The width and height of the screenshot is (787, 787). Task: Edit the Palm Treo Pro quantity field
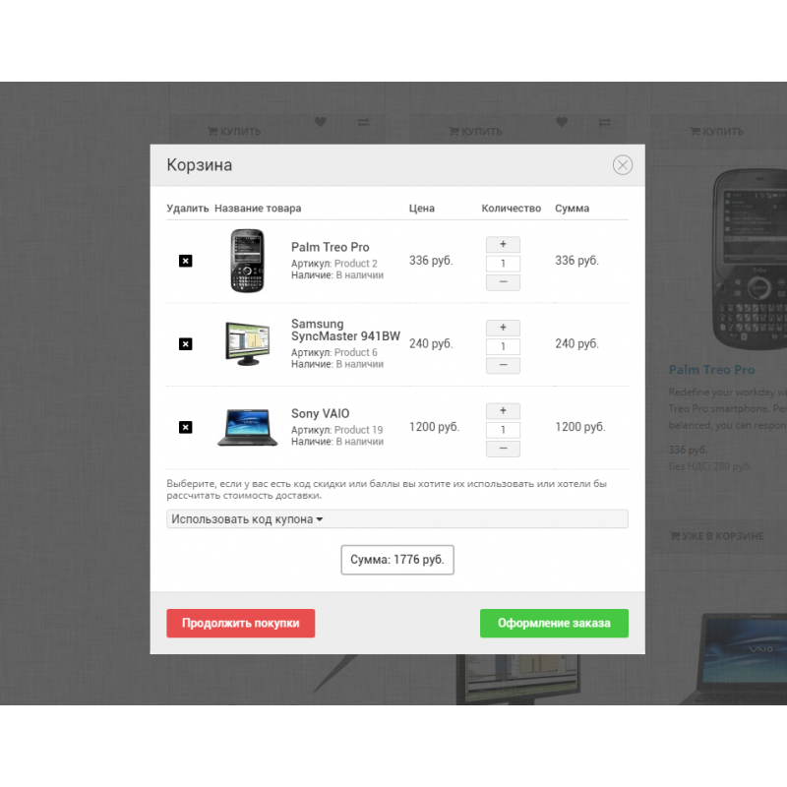[503, 264]
